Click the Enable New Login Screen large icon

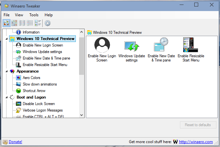point(102,45)
